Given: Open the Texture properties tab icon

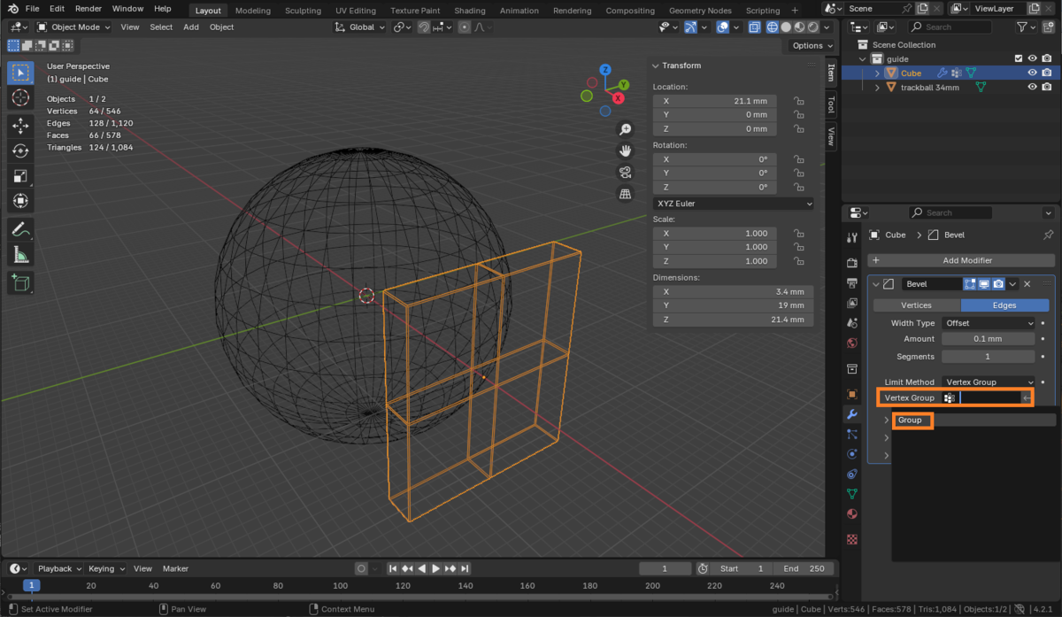Looking at the screenshot, I should coord(852,538).
